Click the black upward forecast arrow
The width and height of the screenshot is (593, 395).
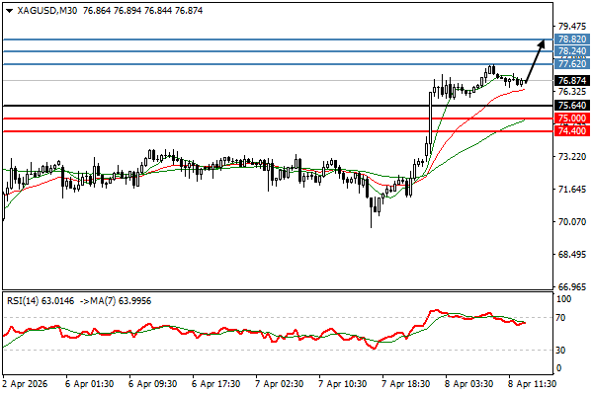[533, 61]
